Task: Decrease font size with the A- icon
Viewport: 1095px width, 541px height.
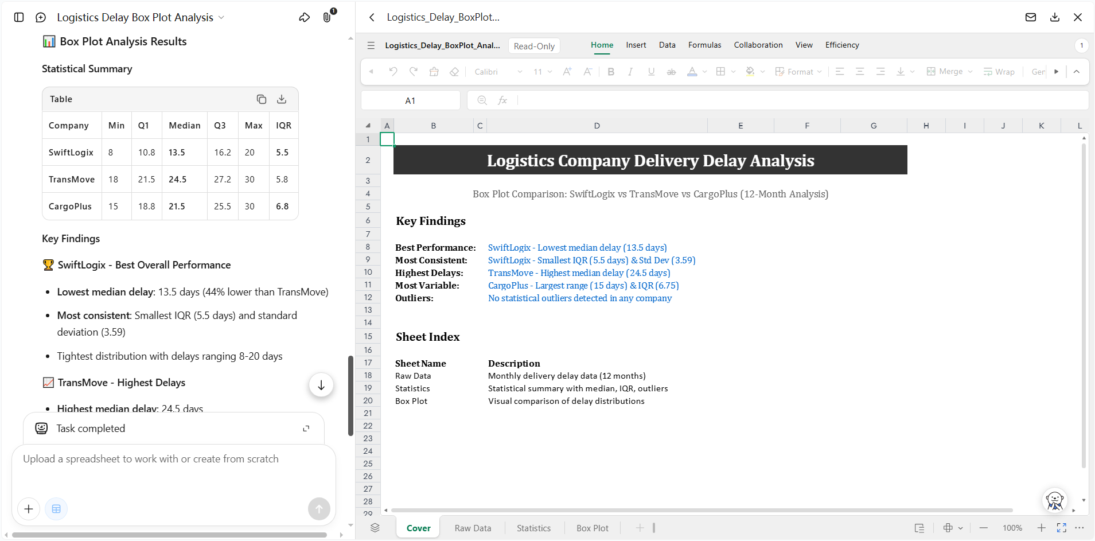Action: (588, 72)
